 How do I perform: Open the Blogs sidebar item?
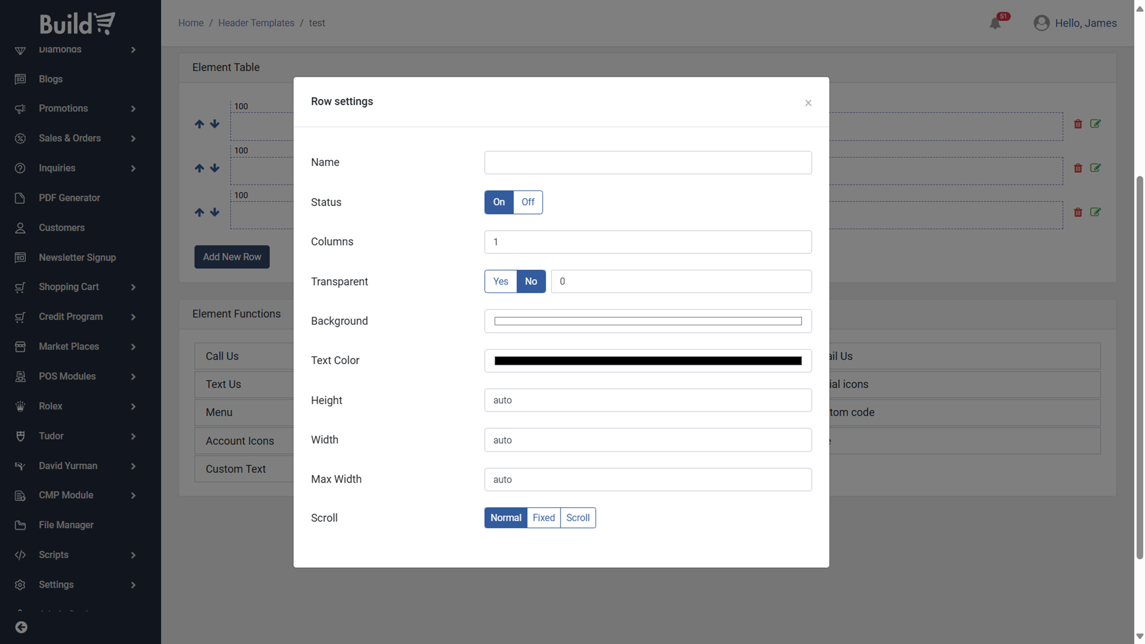[x=50, y=79]
